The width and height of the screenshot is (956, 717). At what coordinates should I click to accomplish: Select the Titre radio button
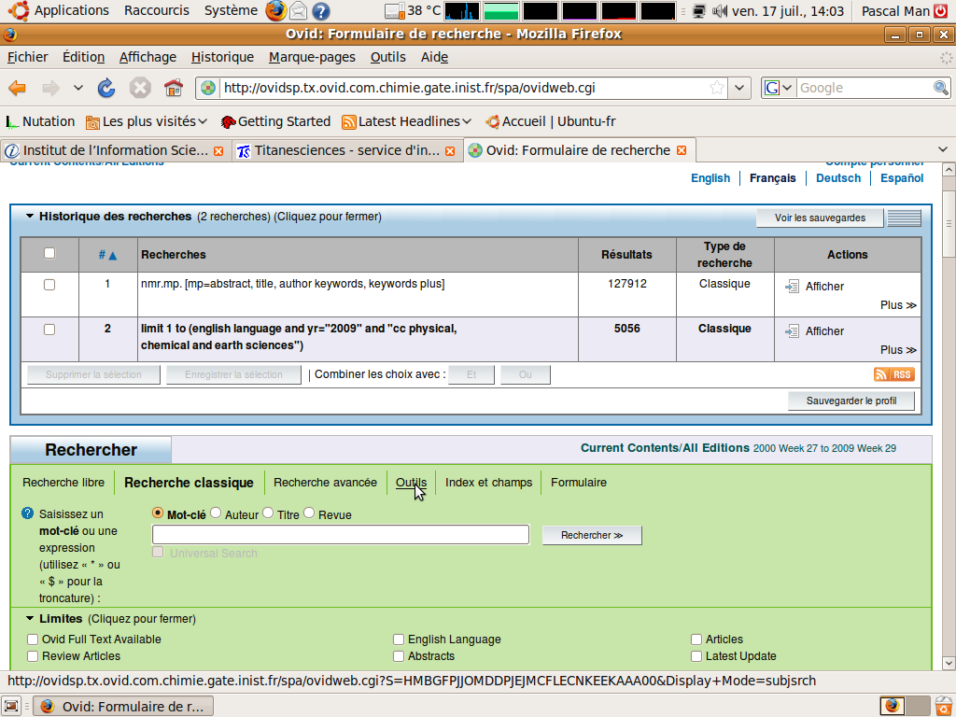268,513
